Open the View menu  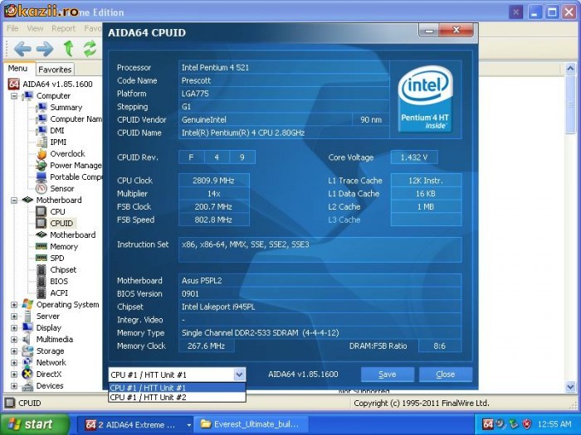(x=35, y=28)
